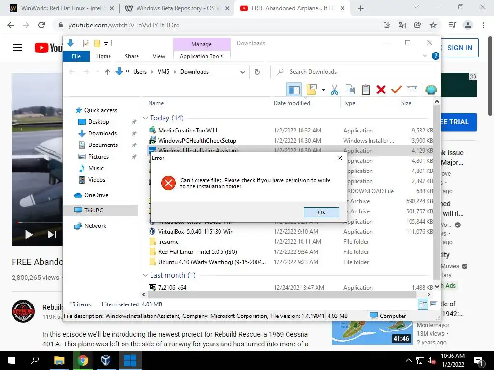The image size is (494, 370).
Task: Click the red X Delete icon
Action: [381, 90]
